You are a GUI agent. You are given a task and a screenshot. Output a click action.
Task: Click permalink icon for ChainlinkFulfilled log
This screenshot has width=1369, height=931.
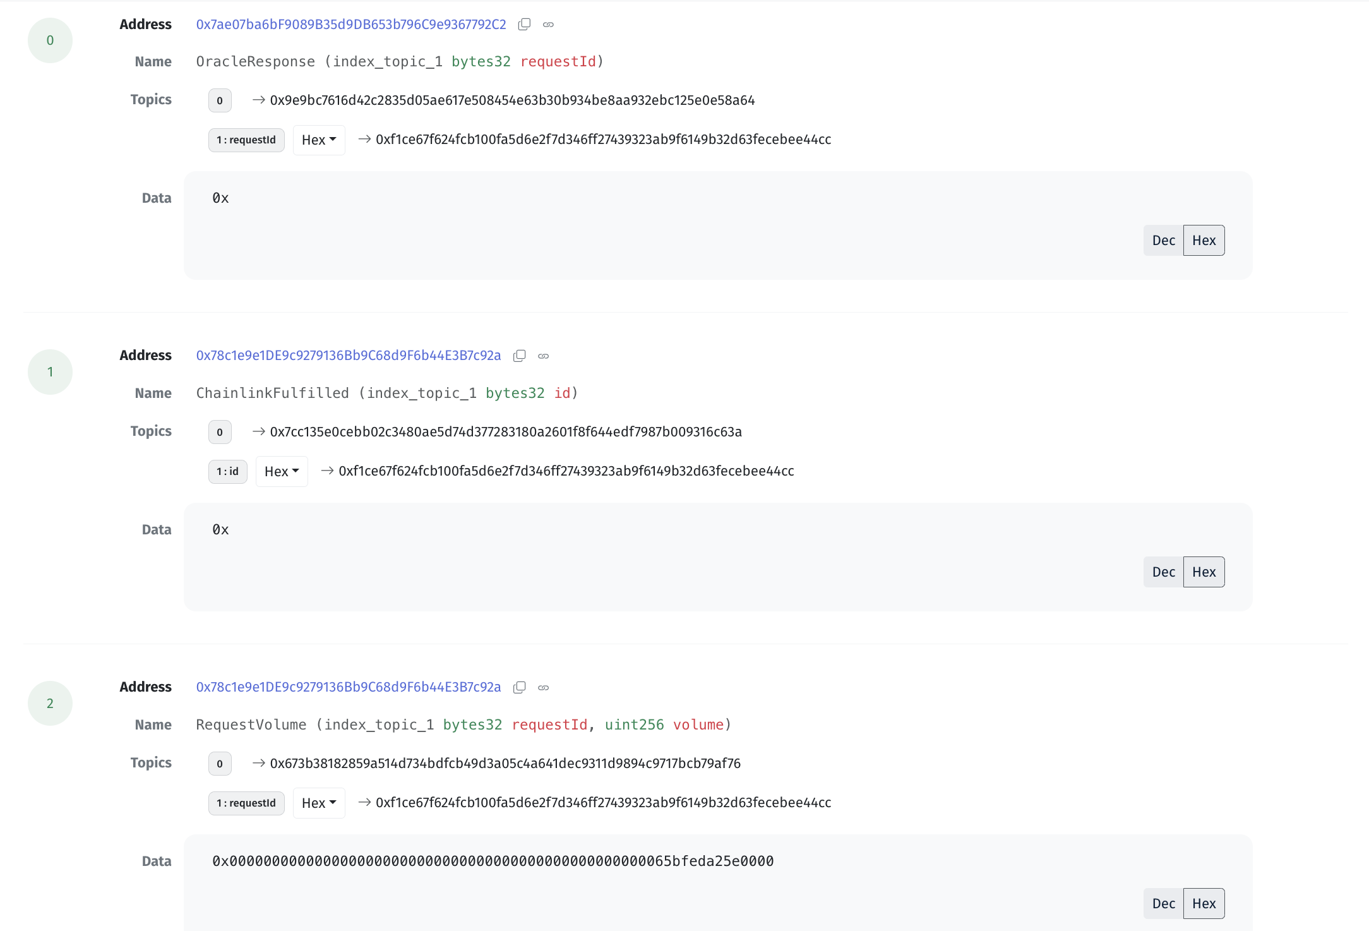(x=543, y=356)
